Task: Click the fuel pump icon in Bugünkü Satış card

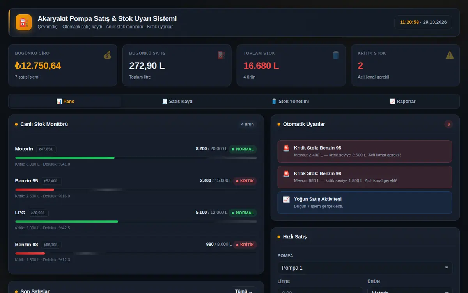Action: coord(221,55)
